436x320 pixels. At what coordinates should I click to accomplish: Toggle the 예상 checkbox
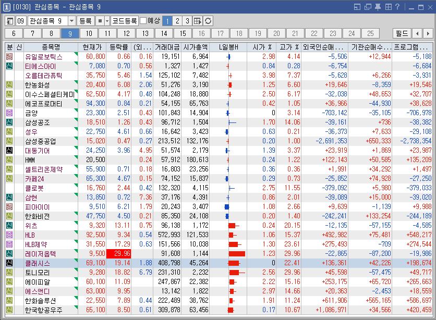pos(143,21)
